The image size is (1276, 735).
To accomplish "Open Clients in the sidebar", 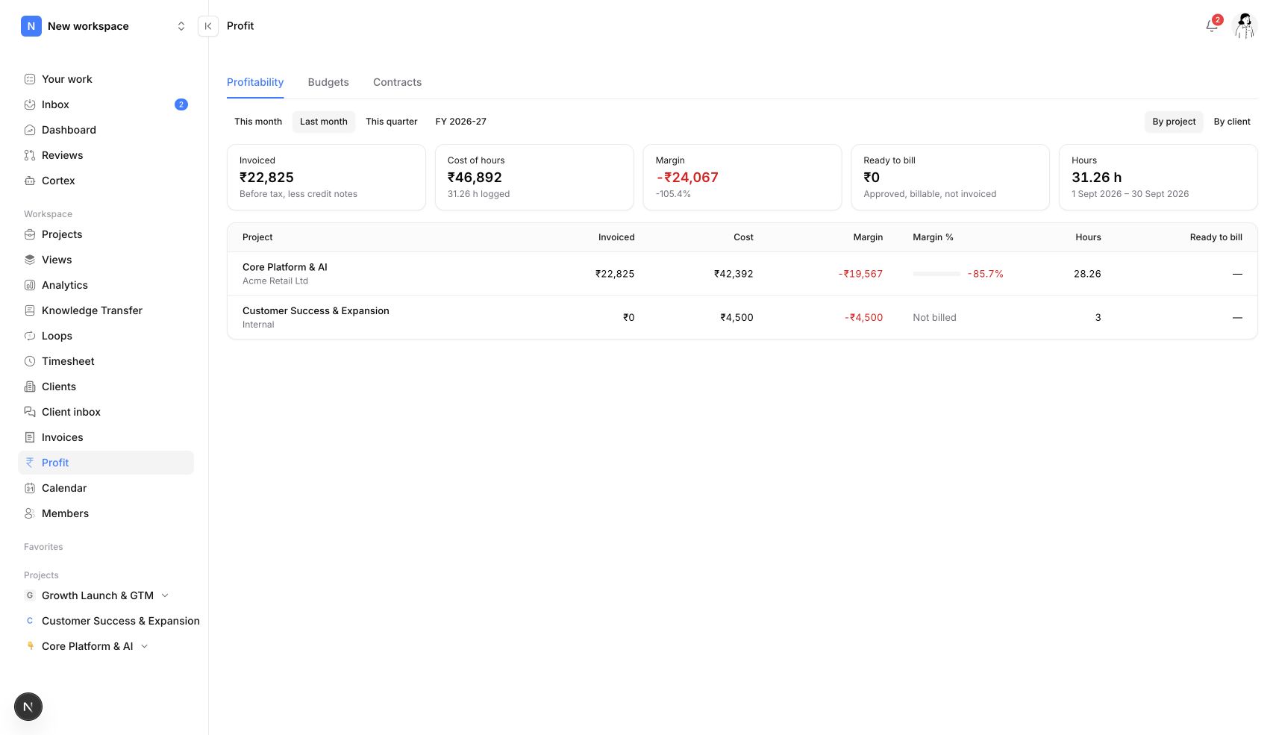I will [x=105, y=387].
